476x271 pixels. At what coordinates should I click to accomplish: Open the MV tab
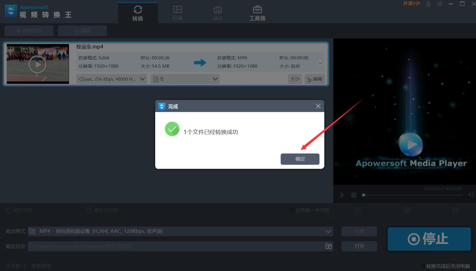pyautogui.click(x=218, y=14)
